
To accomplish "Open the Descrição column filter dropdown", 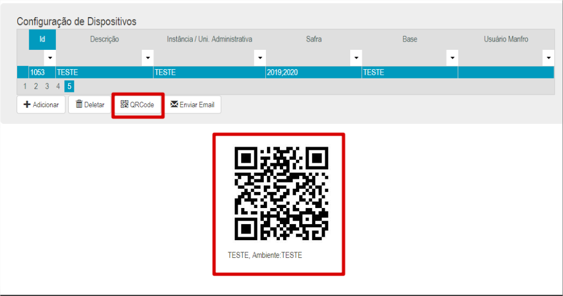I will click(x=147, y=58).
